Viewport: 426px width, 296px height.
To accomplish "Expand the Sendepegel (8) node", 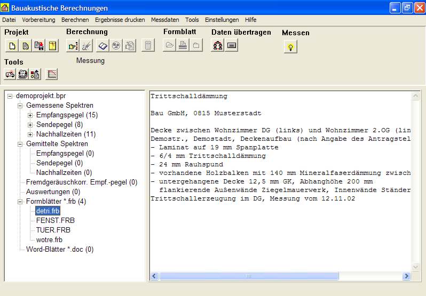I will (x=30, y=125).
